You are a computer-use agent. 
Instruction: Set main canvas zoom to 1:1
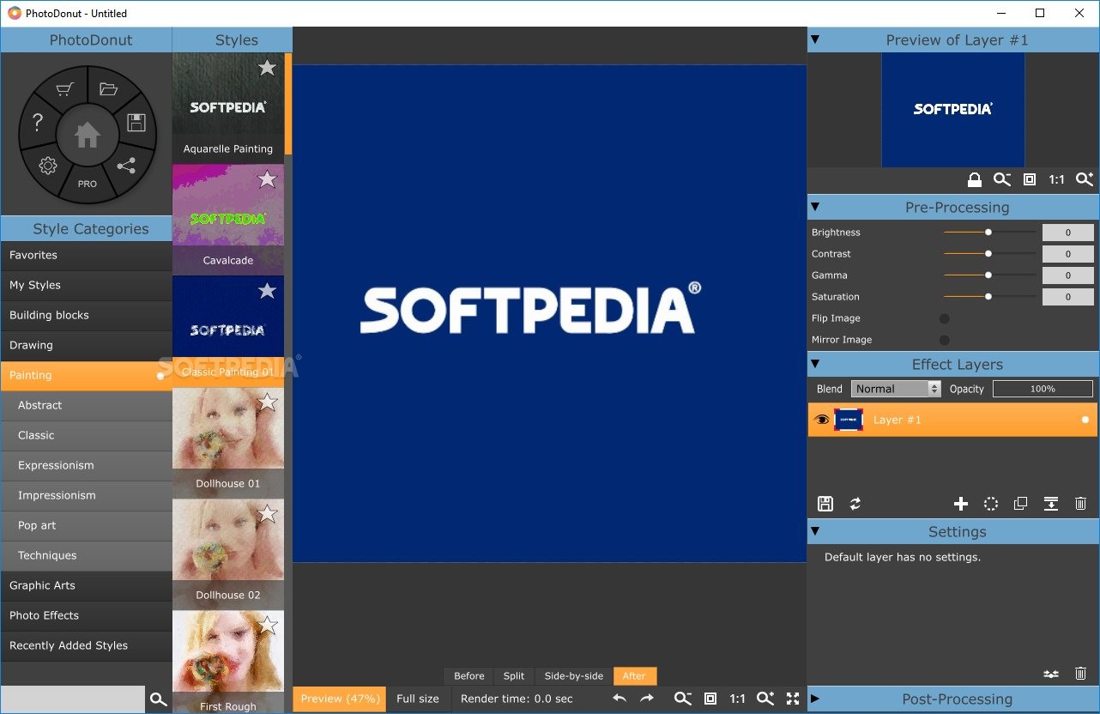737,699
